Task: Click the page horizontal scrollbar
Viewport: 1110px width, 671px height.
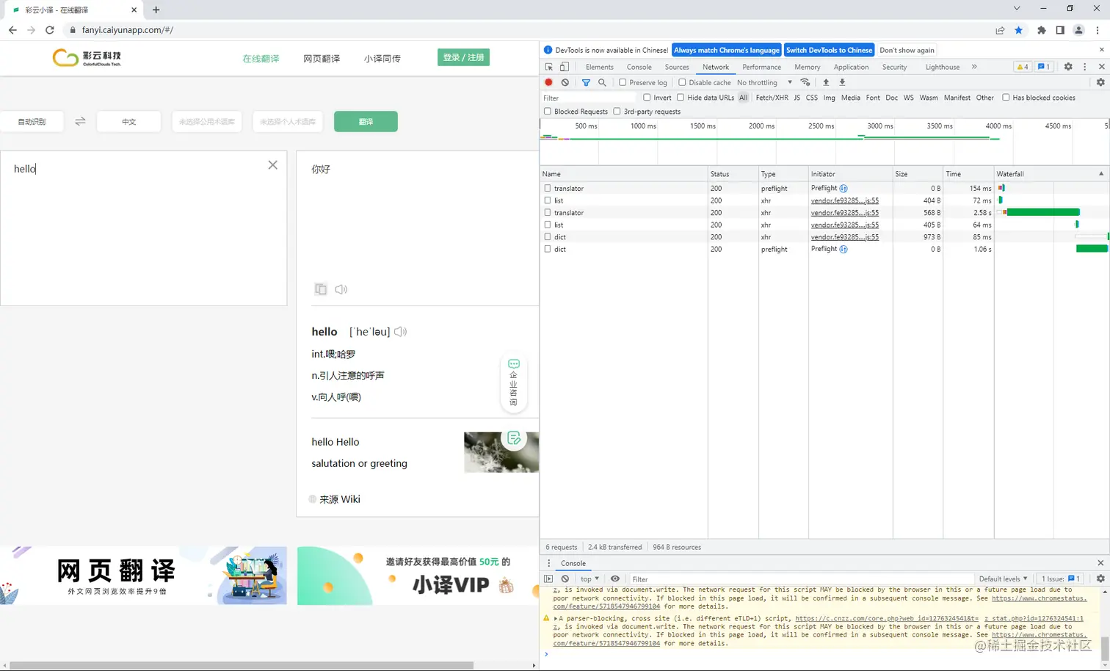Action: (242, 665)
